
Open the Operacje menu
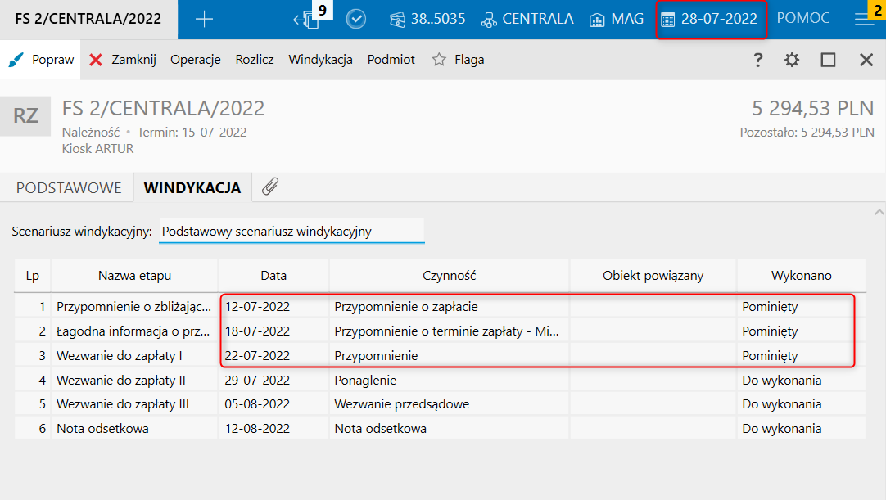pyautogui.click(x=196, y=60)
